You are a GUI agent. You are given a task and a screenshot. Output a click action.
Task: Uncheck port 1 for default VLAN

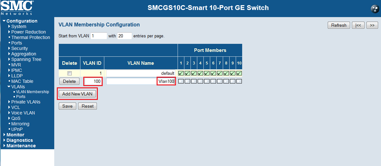click(x=181, y=73)
